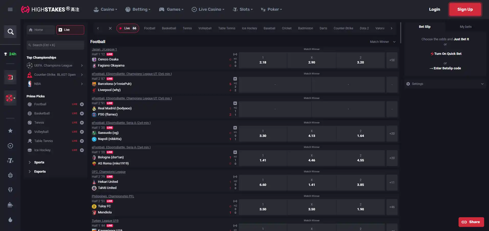Click the Share button
Image resolution: width=489 pixels, height=231 pixels.
(471, 222)
